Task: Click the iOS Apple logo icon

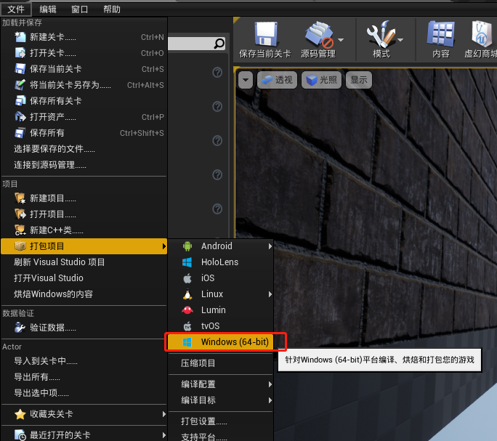Action: click(x=187, y=278)
